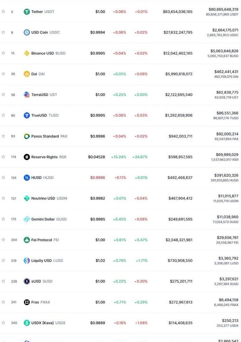This screenshot has height=342, width=241.
Task: Click the USD Coin logo icon
Action: [27, 32]
